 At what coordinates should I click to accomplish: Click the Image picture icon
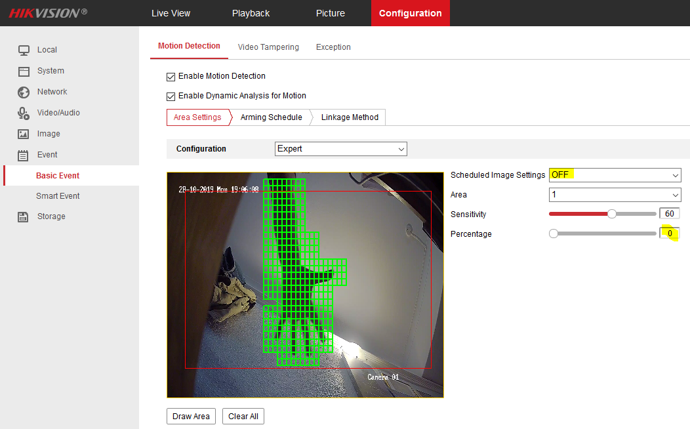point(24,134)
